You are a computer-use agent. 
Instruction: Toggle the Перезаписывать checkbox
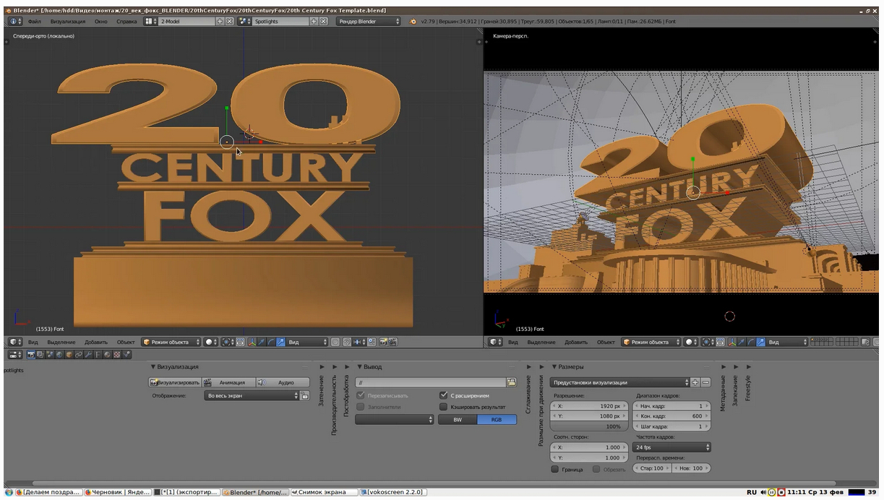[x=361, y=396]
